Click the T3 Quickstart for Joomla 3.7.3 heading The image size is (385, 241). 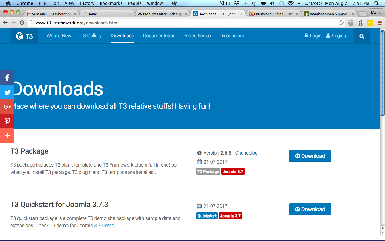click(x=59, y=205)
